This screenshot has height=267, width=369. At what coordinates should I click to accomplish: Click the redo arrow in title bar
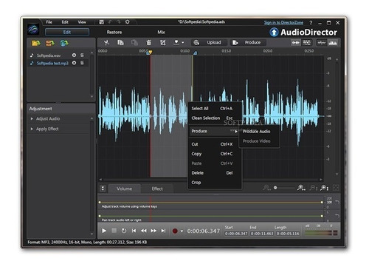(x=119, y=22)
